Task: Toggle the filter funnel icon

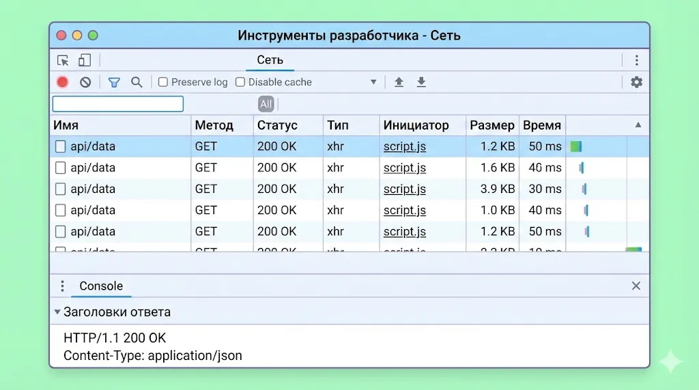Action: pos(114,82)
